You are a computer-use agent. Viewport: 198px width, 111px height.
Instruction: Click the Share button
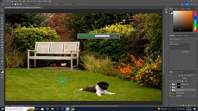[x=187, y=4]
